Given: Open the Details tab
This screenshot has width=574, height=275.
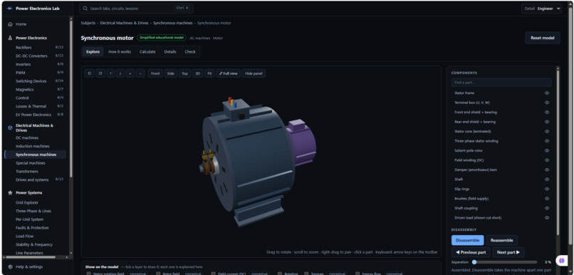Looking at the screenshot, I should (170, 51).
